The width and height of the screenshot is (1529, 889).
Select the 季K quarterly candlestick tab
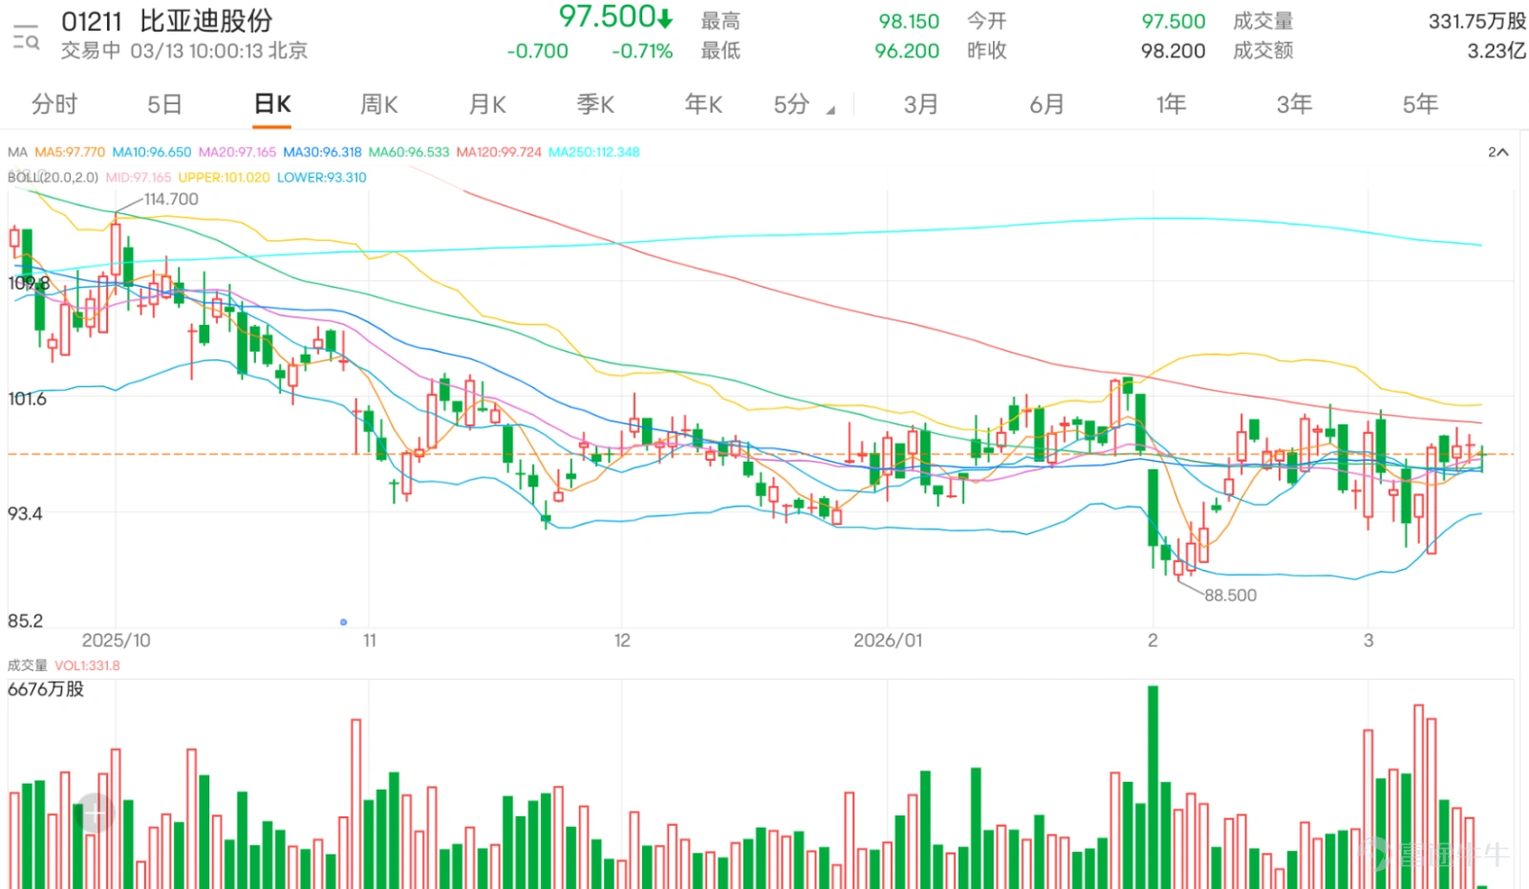tap(595, 104)
